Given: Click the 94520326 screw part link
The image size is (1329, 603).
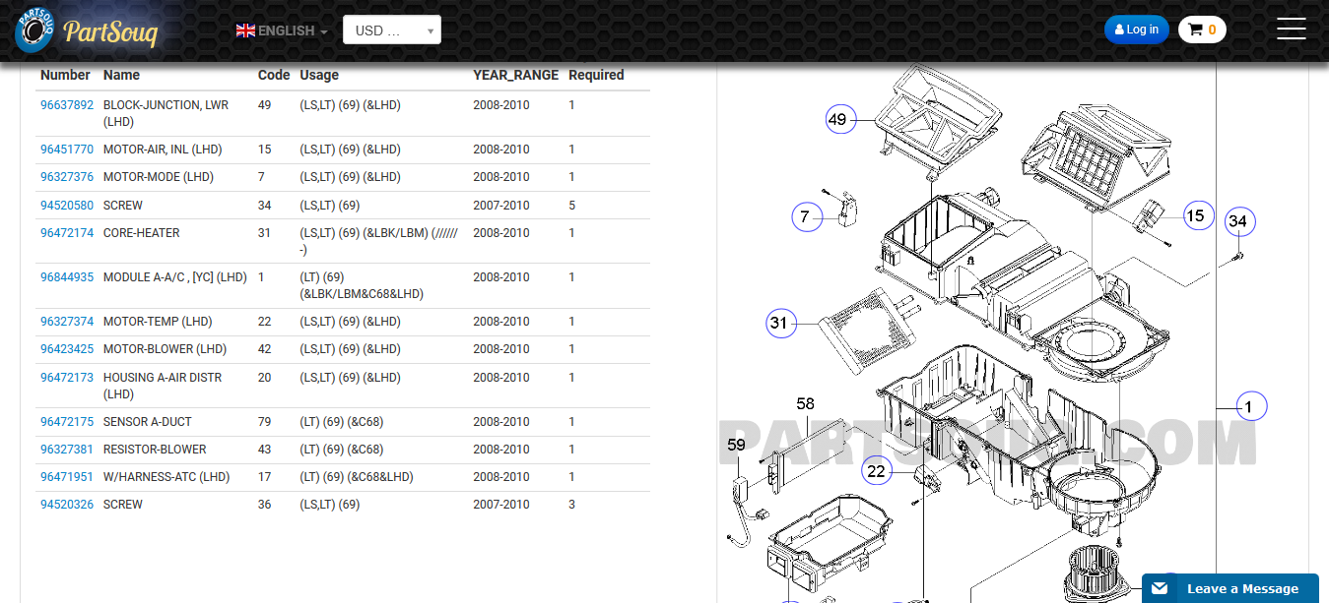Looking at the screenshot, I should click(67, 505).
